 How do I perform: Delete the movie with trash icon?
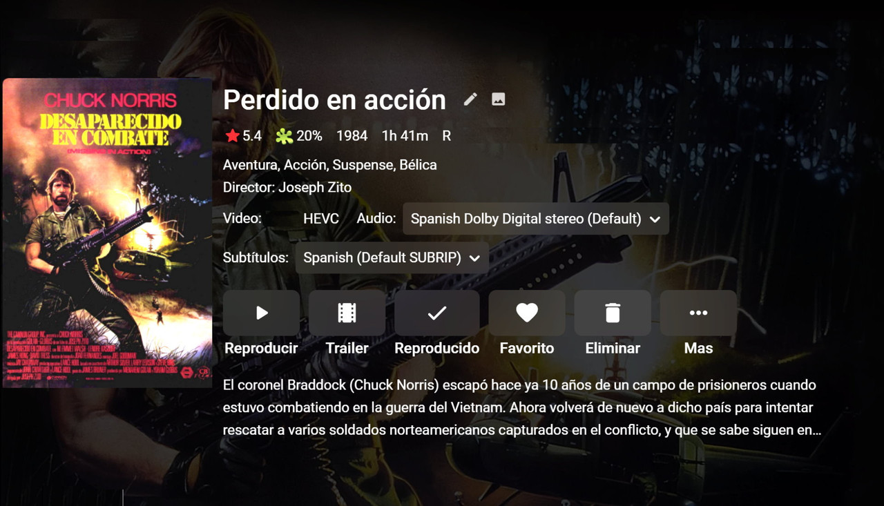point(613,313)
